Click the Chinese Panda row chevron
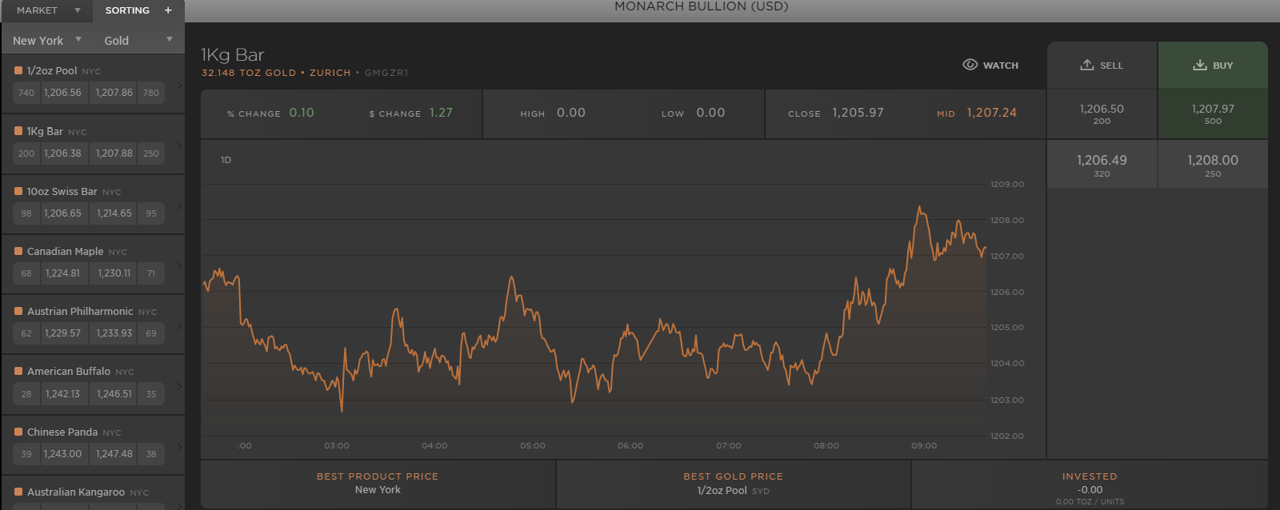Viewport: 1280px width, 510px height. pyautogui.click(x=179, y=446)
